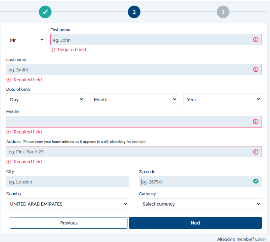Screen dimensions: 270x242
Task: Click the City label
Action: pyautogui.click(x=10, y=172)
